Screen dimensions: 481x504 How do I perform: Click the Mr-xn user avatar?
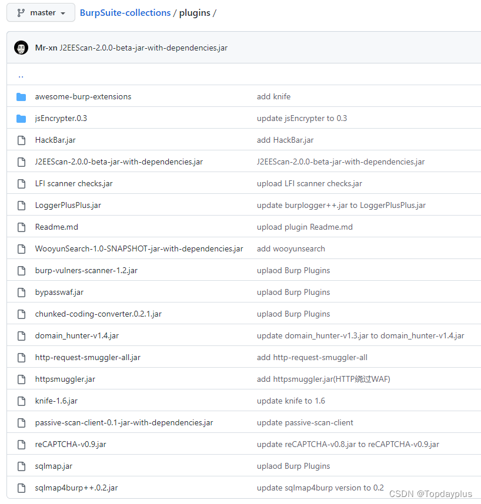click(x=21, y=48)
